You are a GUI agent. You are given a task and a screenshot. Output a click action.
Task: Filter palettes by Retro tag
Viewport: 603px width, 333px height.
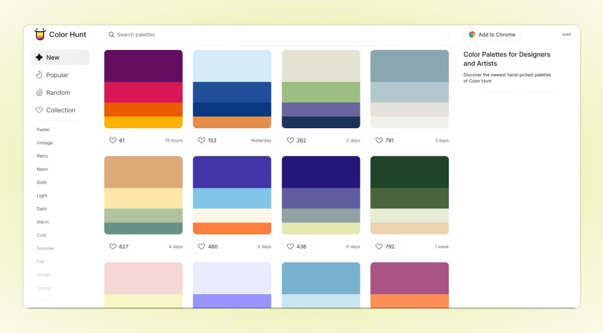click(x=42, y=156)
